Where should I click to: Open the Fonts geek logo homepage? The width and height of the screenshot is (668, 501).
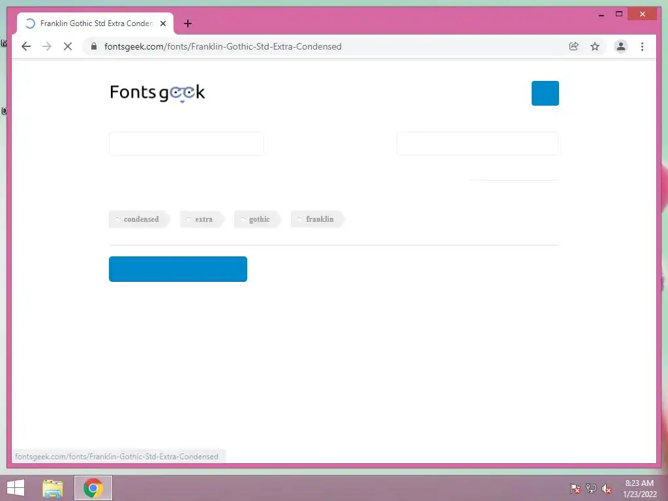157,93
